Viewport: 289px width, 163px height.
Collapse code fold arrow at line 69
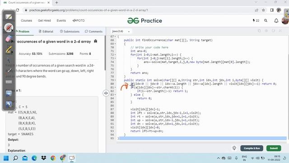pos(116,44)
